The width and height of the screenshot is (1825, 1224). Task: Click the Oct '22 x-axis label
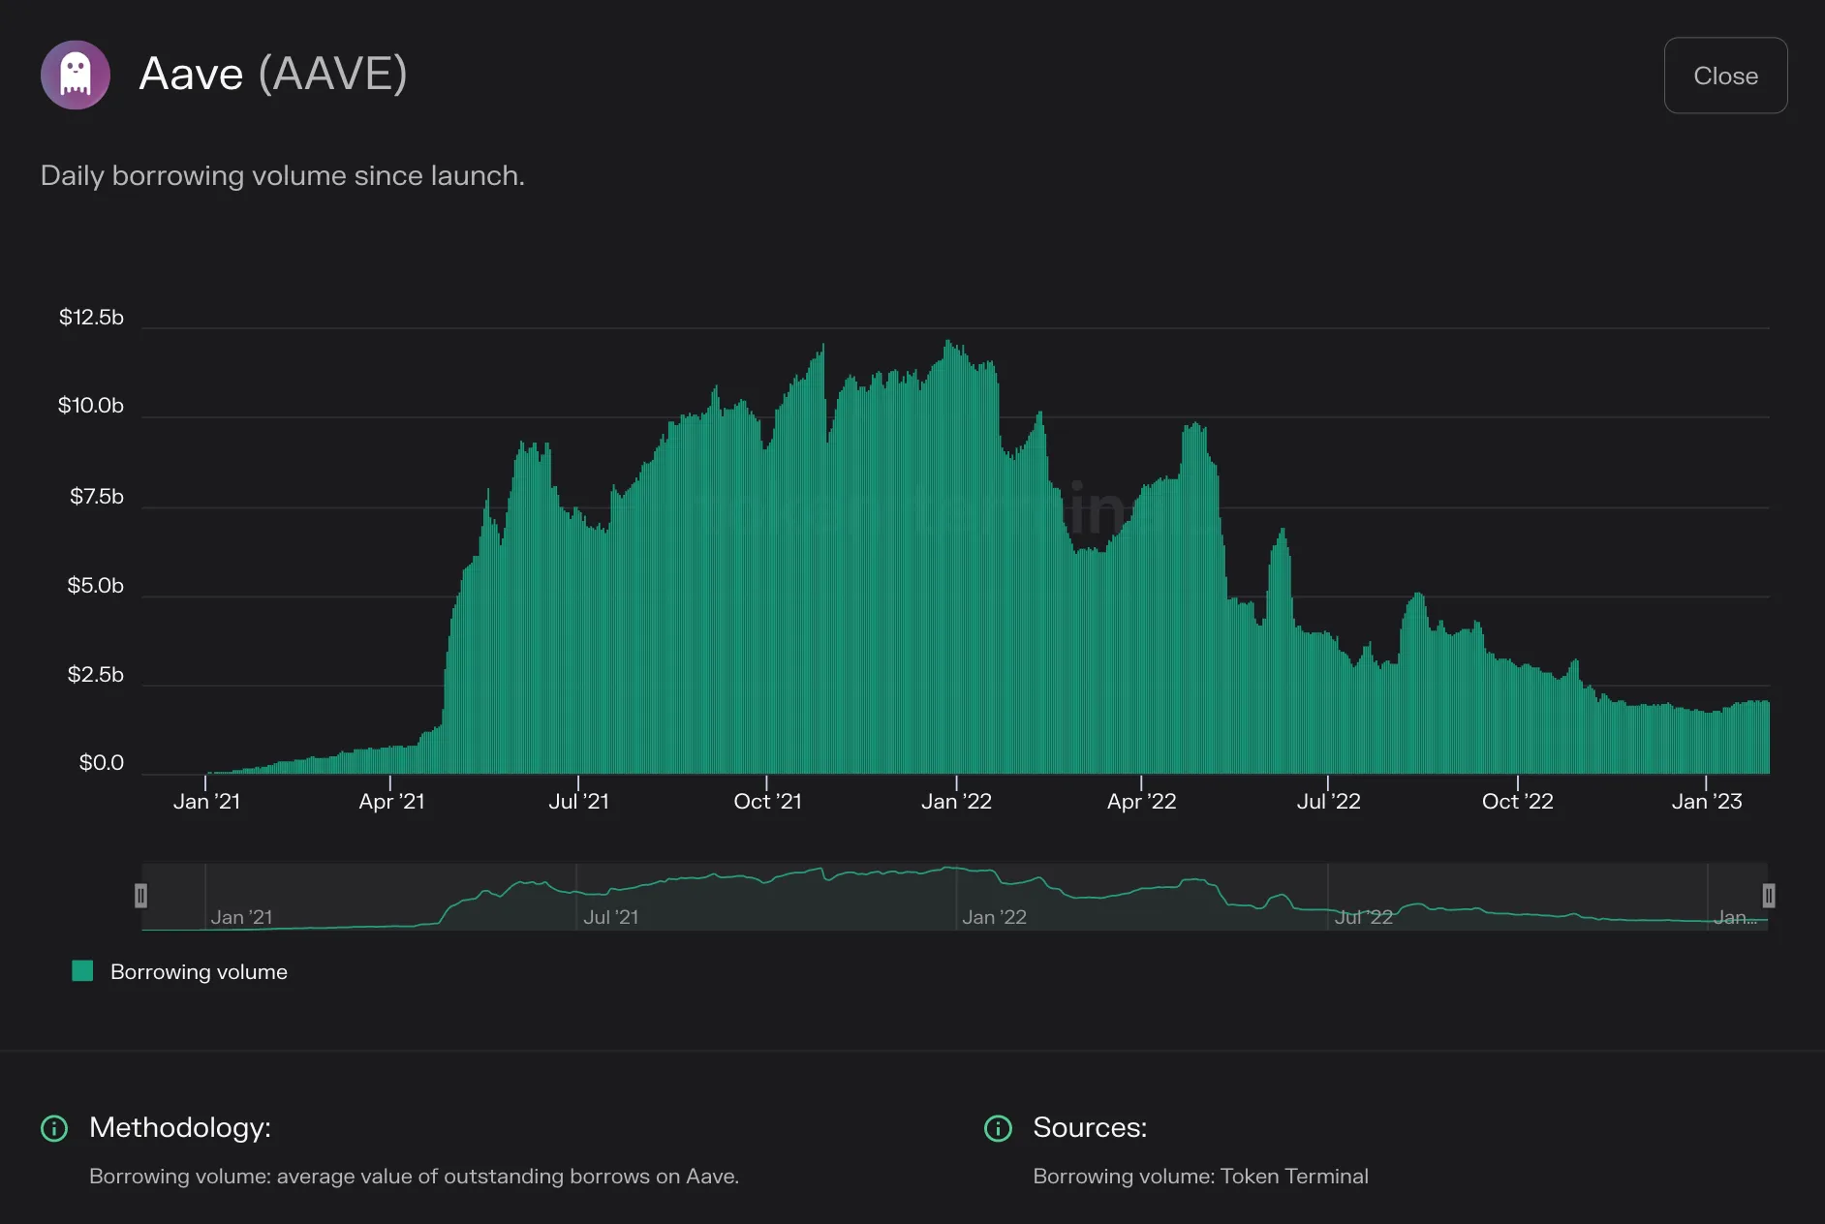tap(1517, 801)
